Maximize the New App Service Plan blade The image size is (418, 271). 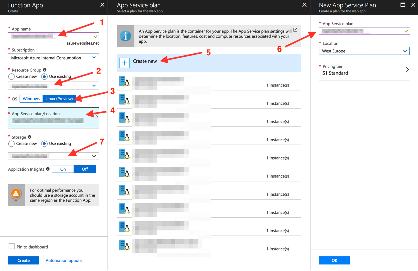[403, 5]
